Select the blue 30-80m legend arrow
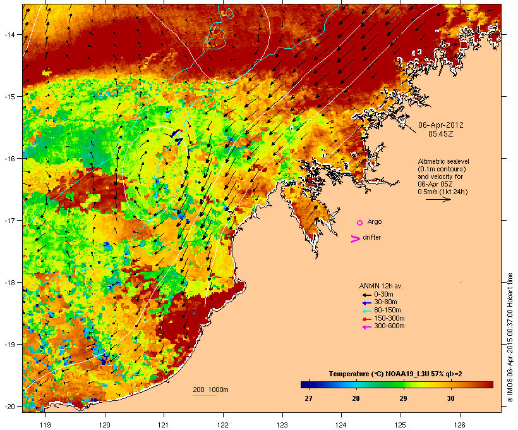 click(366, 303)
